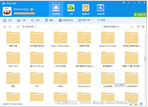Screen dimensions: 148x107
Task: Click the 分享 share toolbar button
Action: (35, 20)
